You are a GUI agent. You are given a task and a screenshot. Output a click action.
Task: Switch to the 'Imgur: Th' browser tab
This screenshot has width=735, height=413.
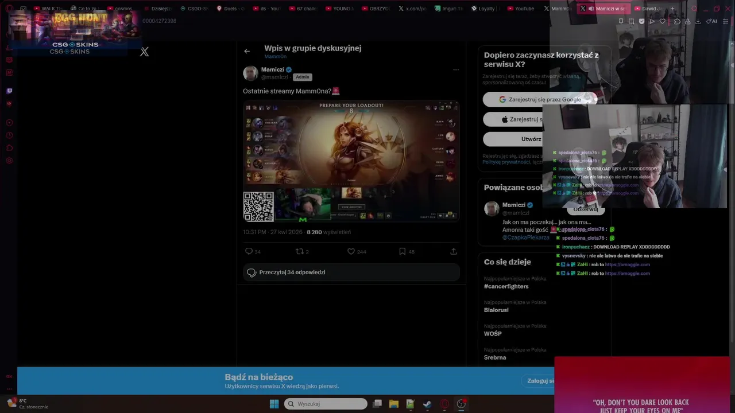tap(448, 9)
